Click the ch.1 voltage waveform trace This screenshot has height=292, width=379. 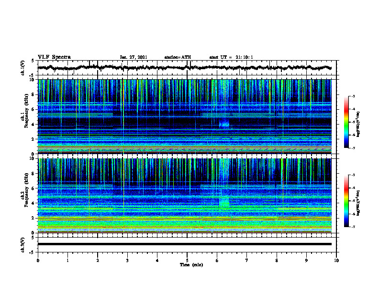(x=185, y=68)
